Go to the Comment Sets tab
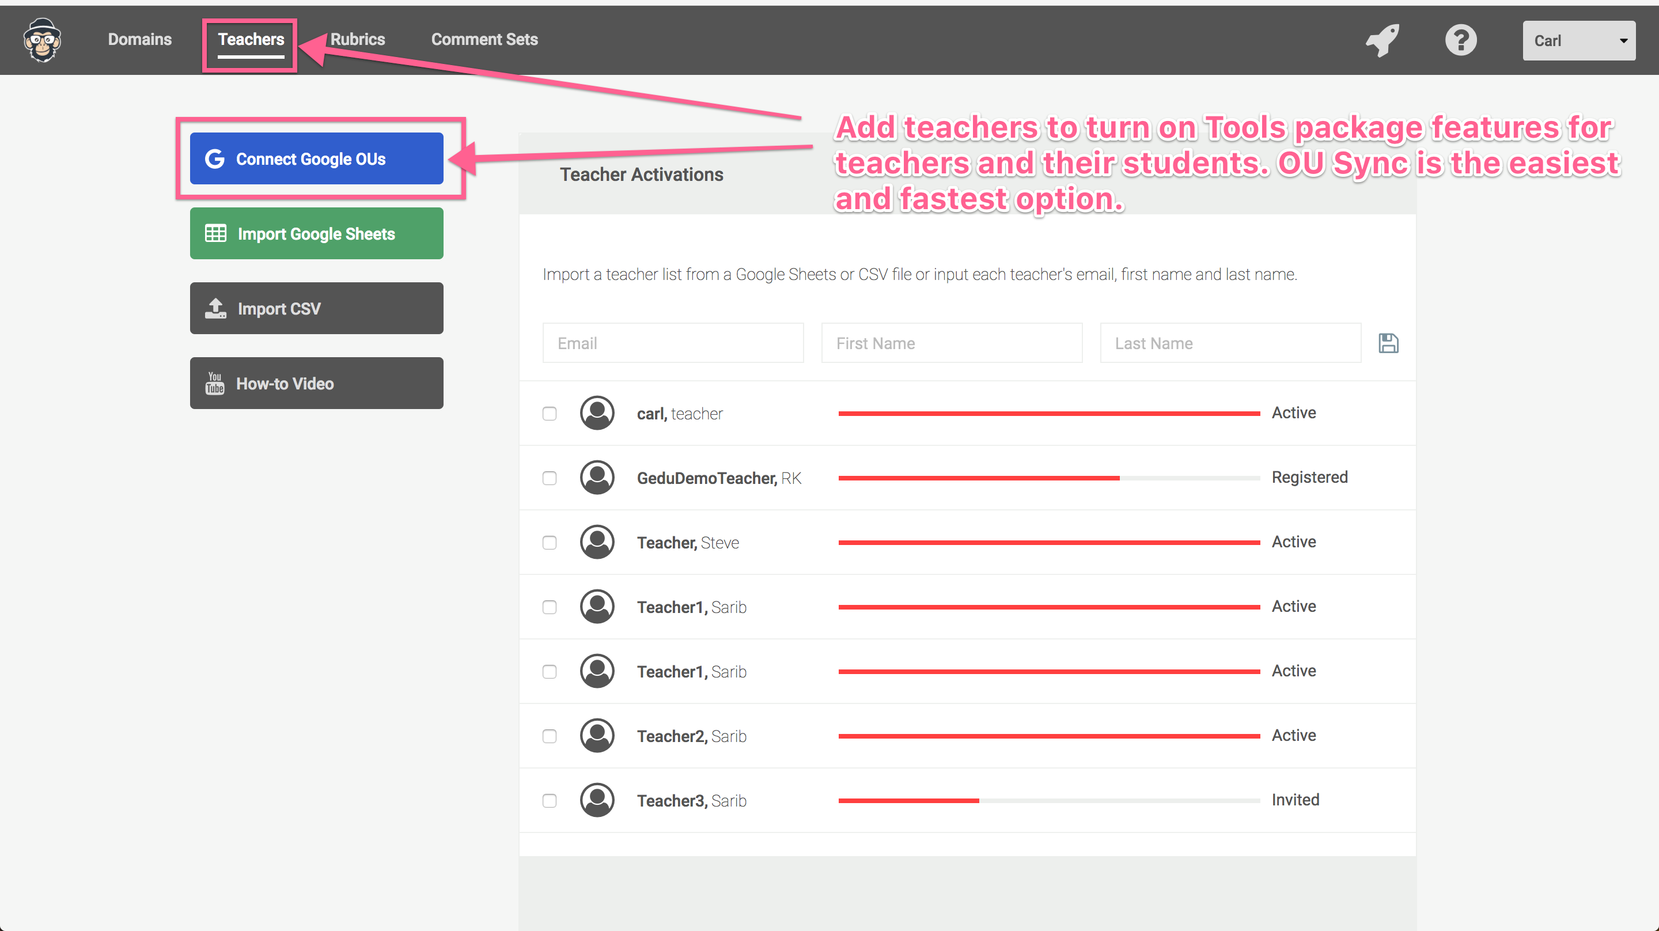 pyautogui.click(x=484, y=39)
